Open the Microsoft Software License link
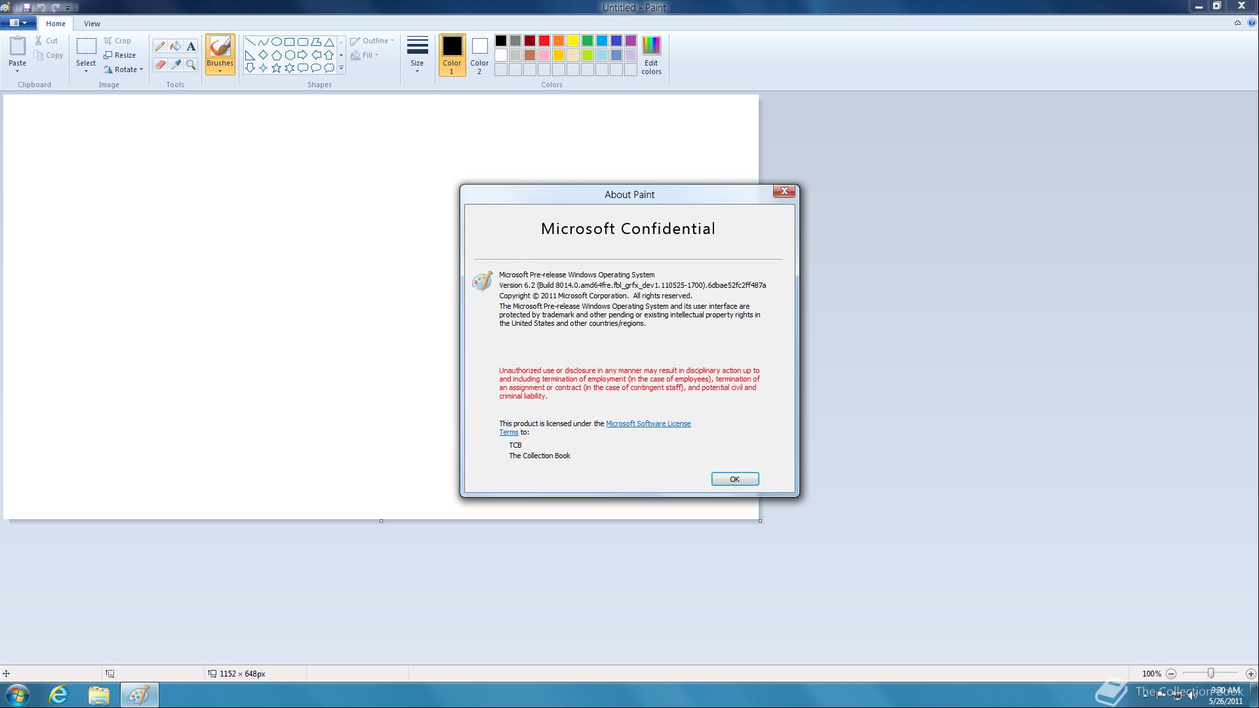Screen dimensions: 1259x708 pos(648,423)
